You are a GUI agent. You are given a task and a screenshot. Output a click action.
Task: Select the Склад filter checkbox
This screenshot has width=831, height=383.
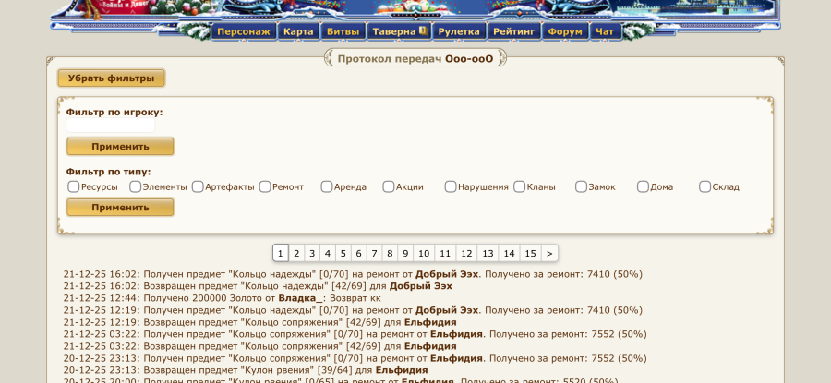click(x=705, y=186)
